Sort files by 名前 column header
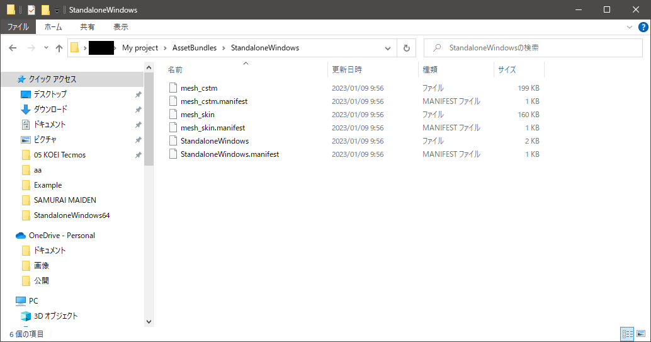Screen dimensions: 651x342 tap(175, 70)
